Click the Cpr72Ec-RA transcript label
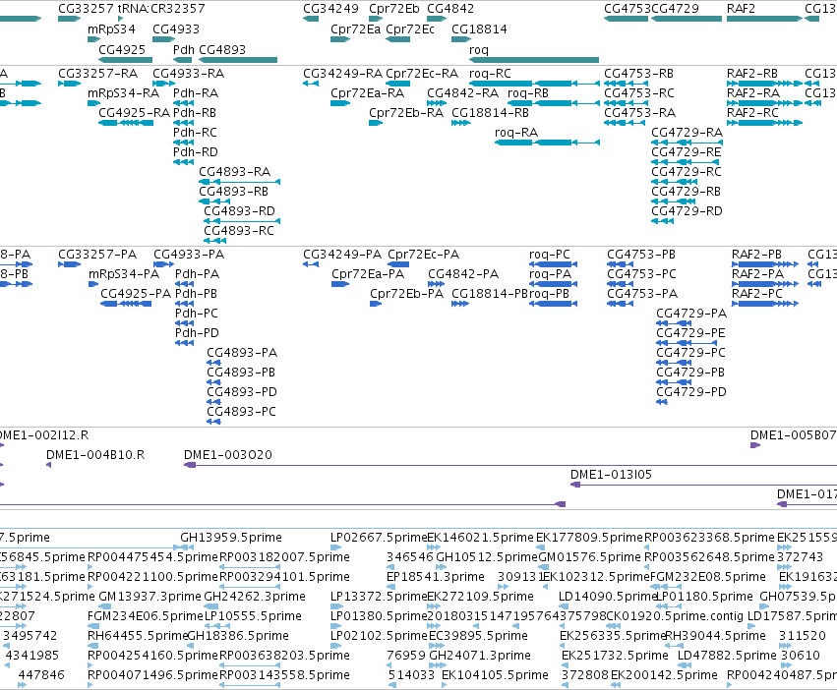837x690 pixels. pos(422,74)
